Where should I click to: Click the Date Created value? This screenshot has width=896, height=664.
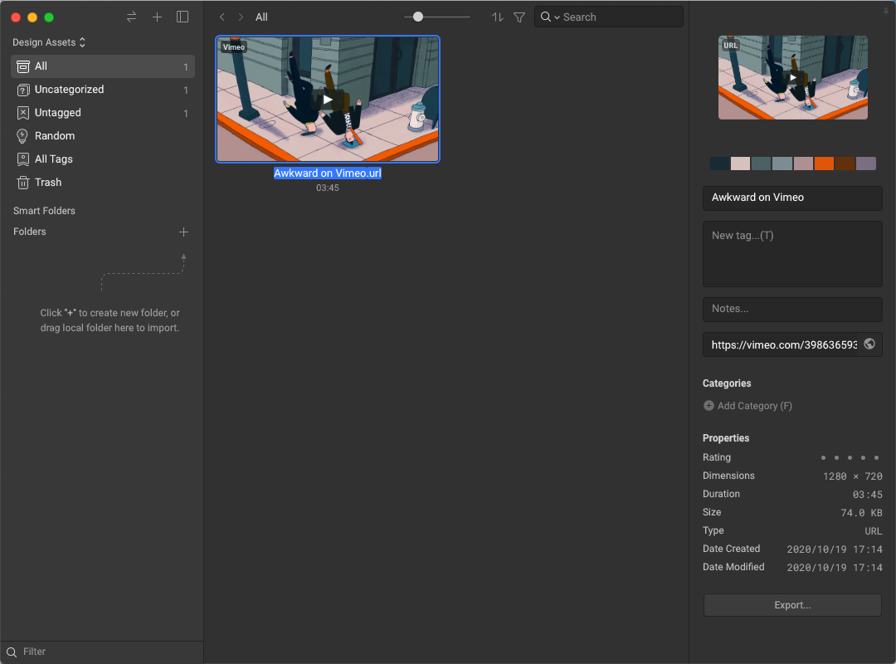(x=835, y=549)
